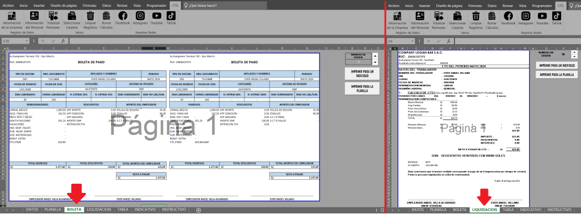Decrease Numero de Orden spinner in right window
Screen dimensions: 581x215
tap(574, 56)
